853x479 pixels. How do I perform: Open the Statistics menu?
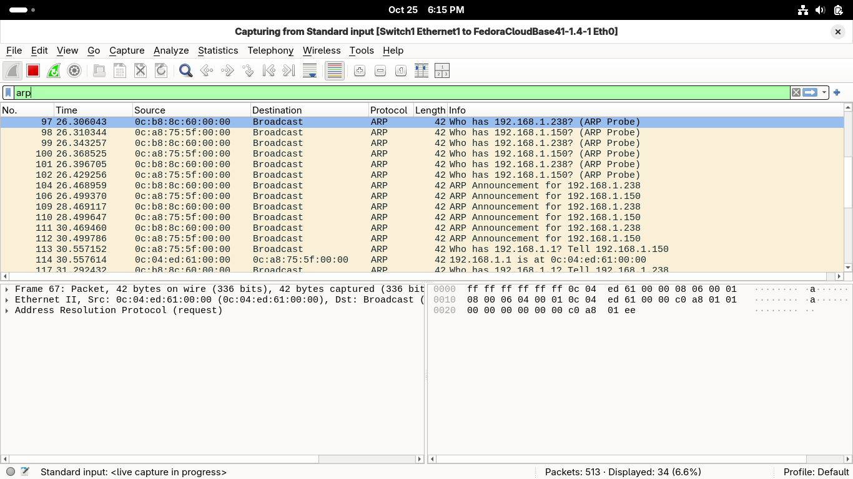click(x=217, y=51)
